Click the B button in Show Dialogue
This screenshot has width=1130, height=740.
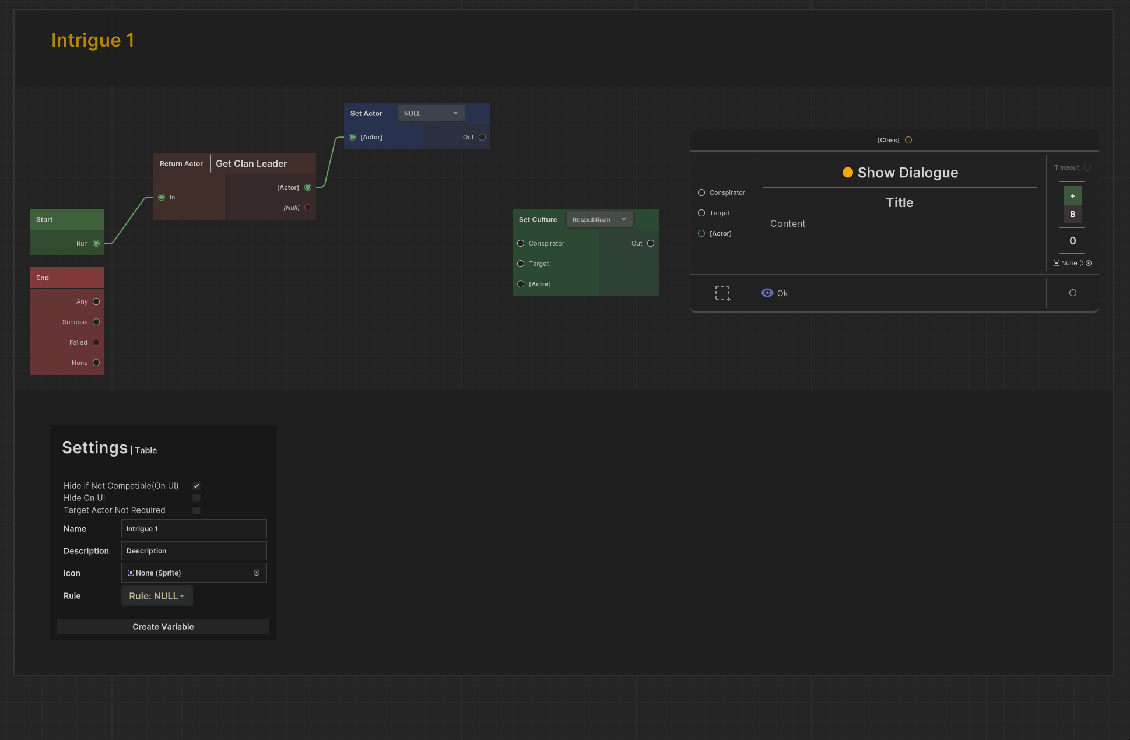coord(1072,214)
